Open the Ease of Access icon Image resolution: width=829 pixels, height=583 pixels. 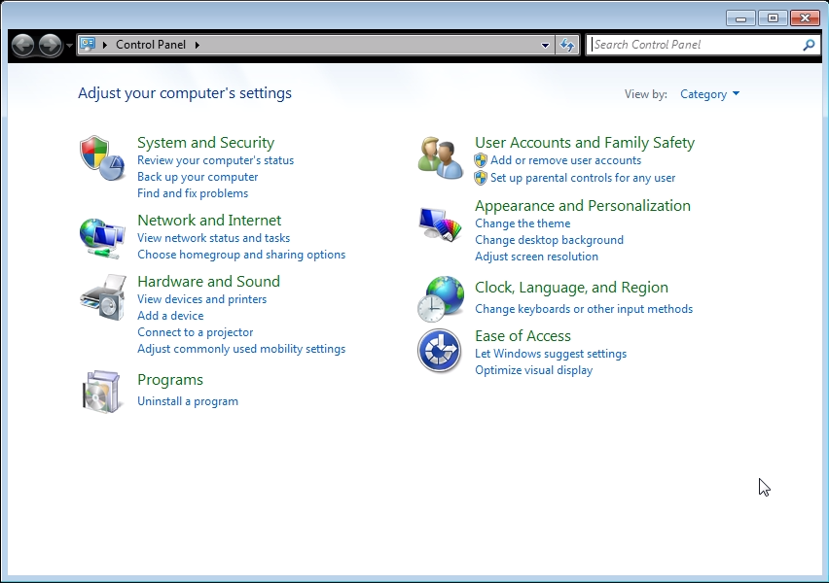click(x=440, y=351)
